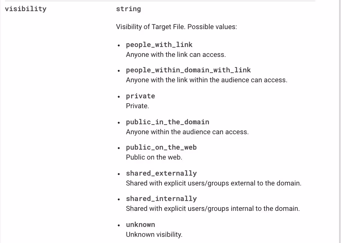Select the unknown code value
Viewport: 341px width, 243px height.
coord(140,225)
